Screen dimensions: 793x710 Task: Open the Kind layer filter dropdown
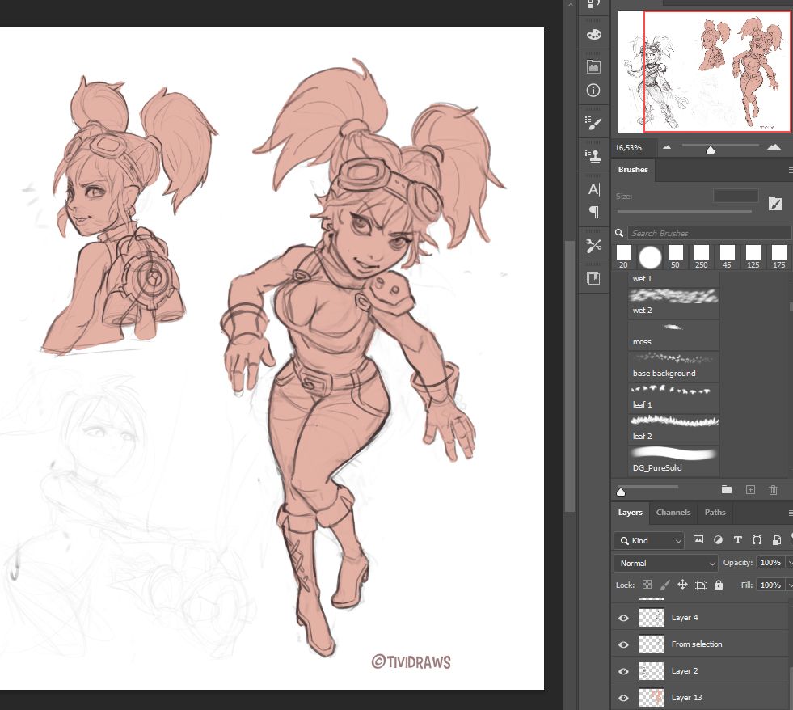pos(649,540)
